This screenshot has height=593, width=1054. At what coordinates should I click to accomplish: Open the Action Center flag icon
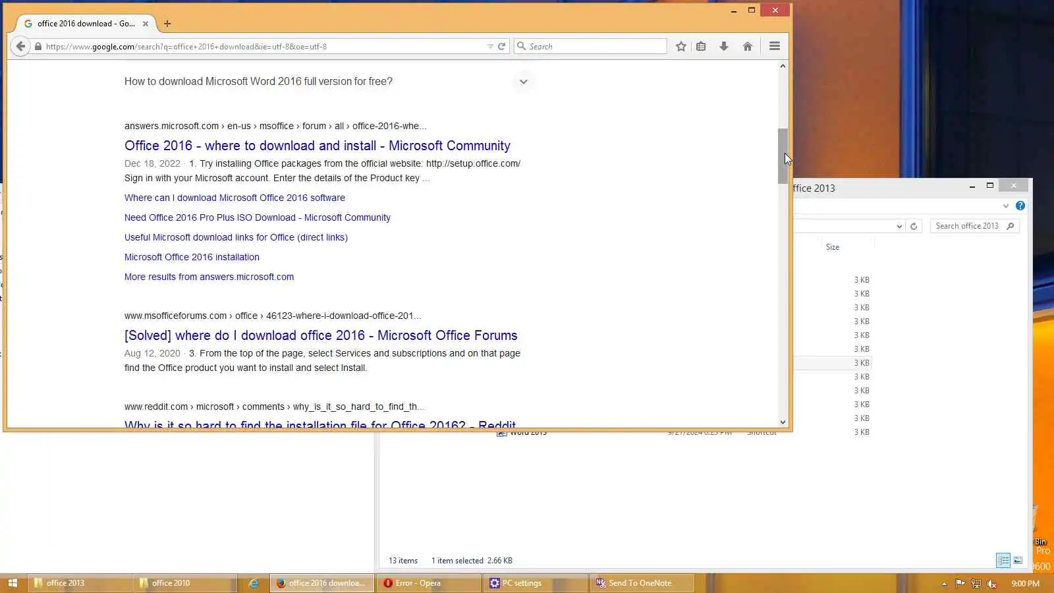(x=960, y=583)
